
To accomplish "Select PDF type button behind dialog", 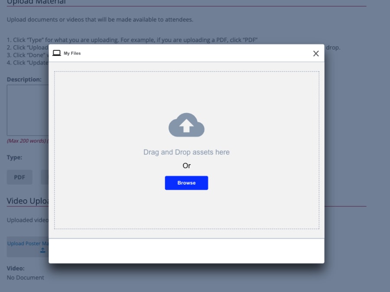I will pyautogui.click(x=19, y=177).
